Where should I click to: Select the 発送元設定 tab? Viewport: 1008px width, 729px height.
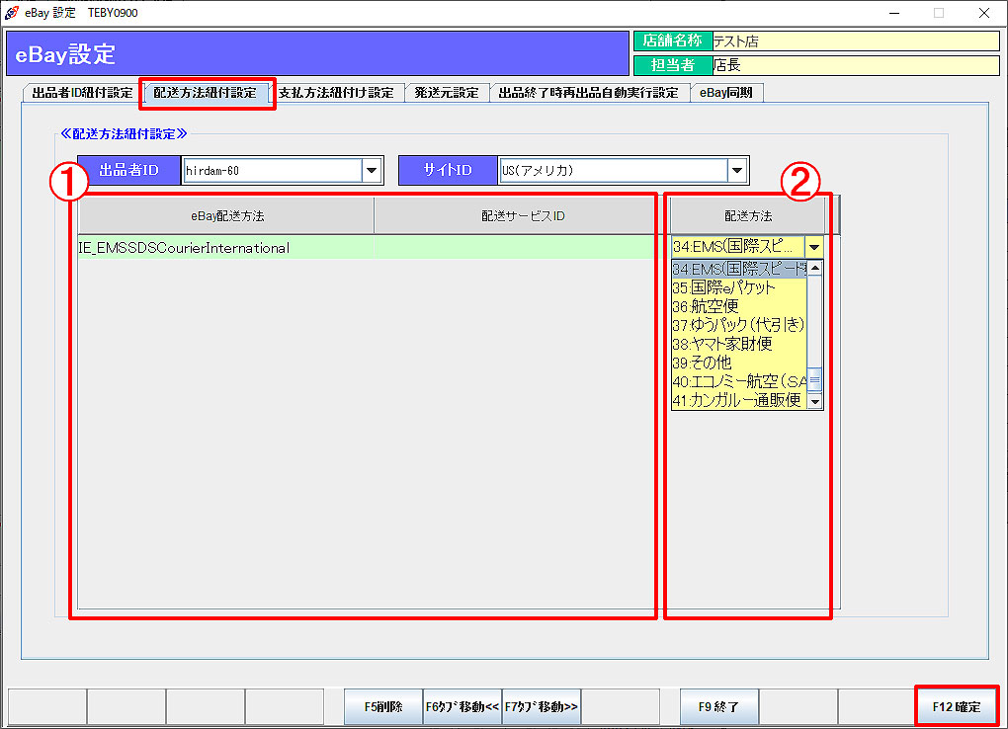[447, 93]
